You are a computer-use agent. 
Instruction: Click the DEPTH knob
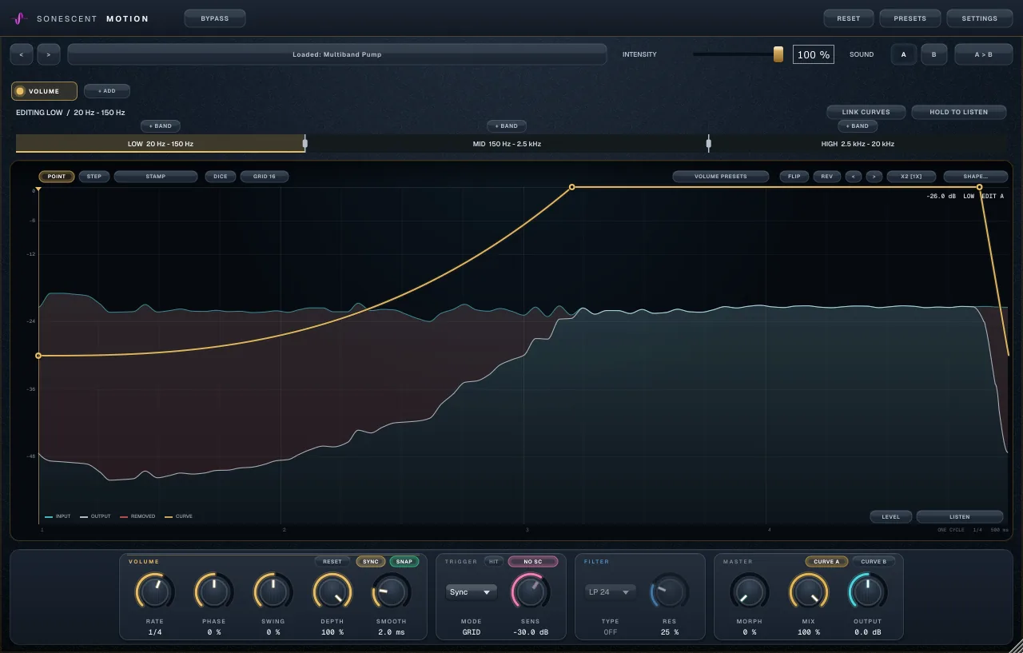[x=332, y=592]
